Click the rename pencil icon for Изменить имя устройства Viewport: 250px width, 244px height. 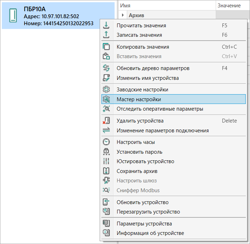tap(106, 78)
